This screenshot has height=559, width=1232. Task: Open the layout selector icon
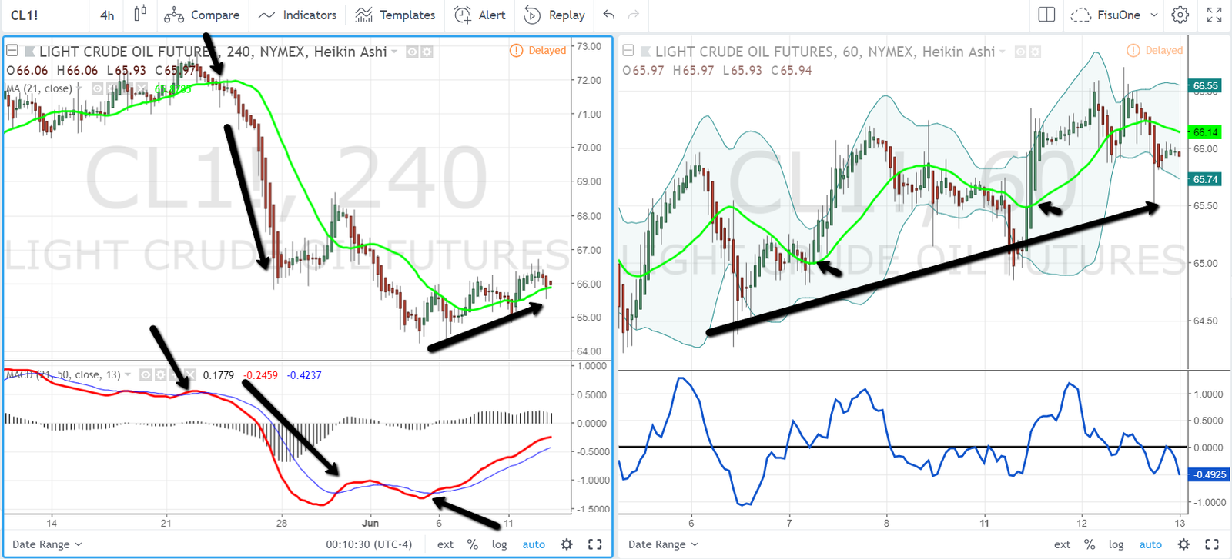[x=1046, y=15]
